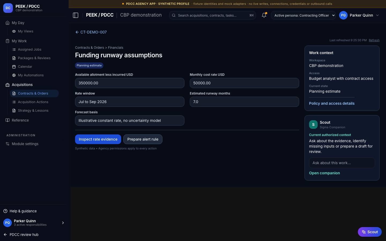
Task: Click the Planning estimate badge
Action: (89, 65)
